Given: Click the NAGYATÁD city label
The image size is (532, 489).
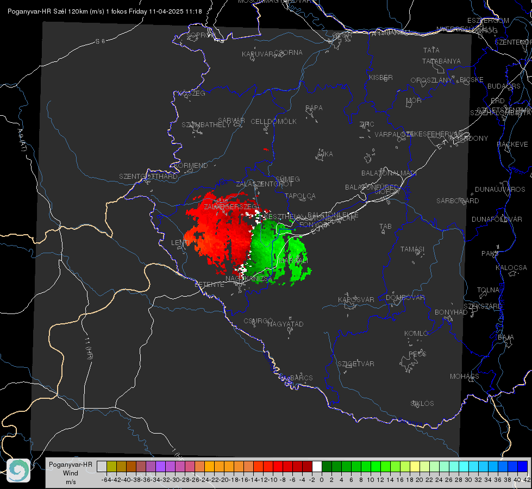Looking at the screenshot, I should (285, 324).
